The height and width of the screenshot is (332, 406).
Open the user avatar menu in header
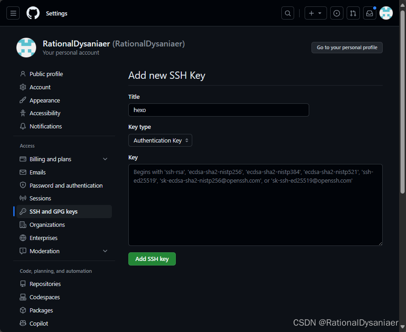tap(386, 13)
